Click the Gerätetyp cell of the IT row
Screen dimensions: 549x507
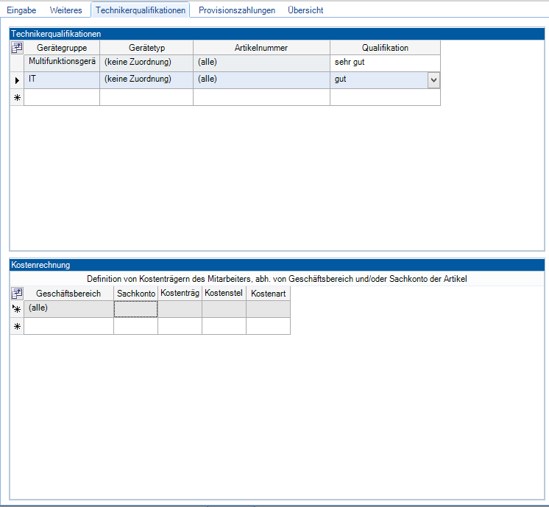pos(146,79)
